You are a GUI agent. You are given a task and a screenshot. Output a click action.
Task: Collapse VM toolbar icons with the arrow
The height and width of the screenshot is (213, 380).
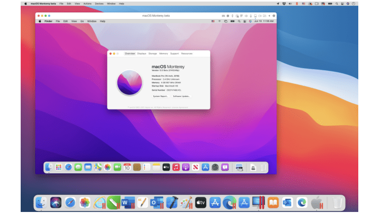(x=269, y=15)
